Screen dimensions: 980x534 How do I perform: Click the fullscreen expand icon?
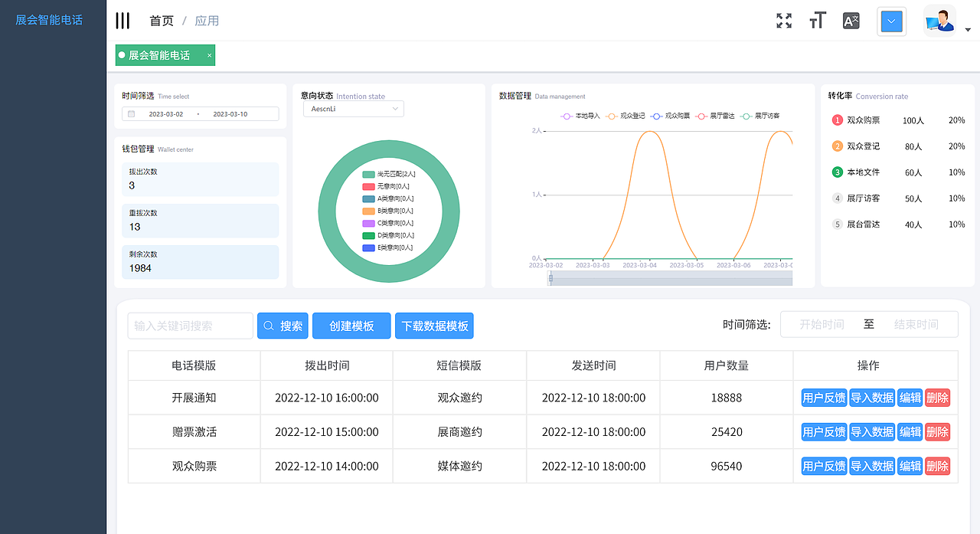[783, 21]
